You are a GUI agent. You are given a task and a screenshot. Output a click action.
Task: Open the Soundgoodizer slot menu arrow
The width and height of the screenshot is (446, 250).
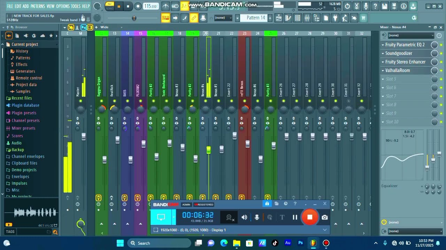(383, 53)
